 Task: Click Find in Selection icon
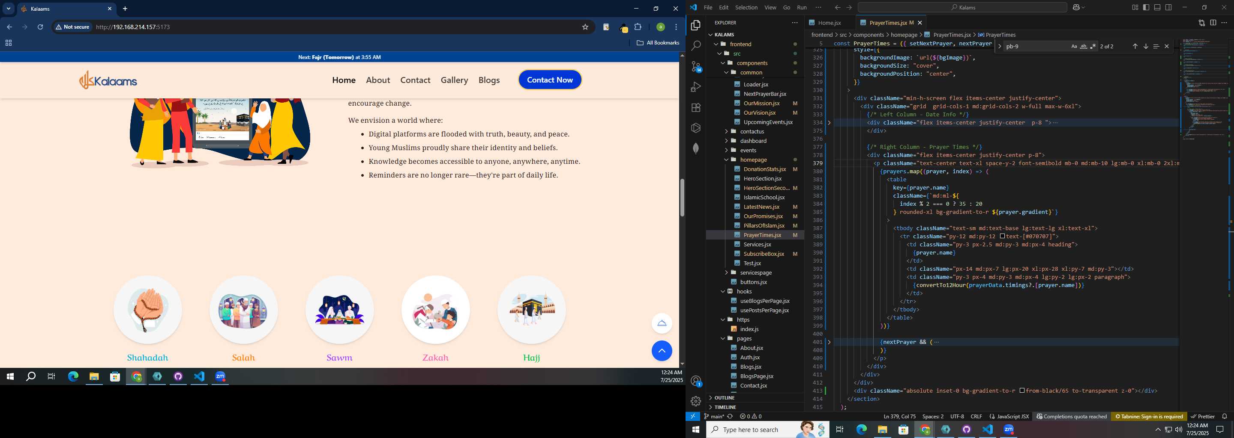pos(1156,46)
